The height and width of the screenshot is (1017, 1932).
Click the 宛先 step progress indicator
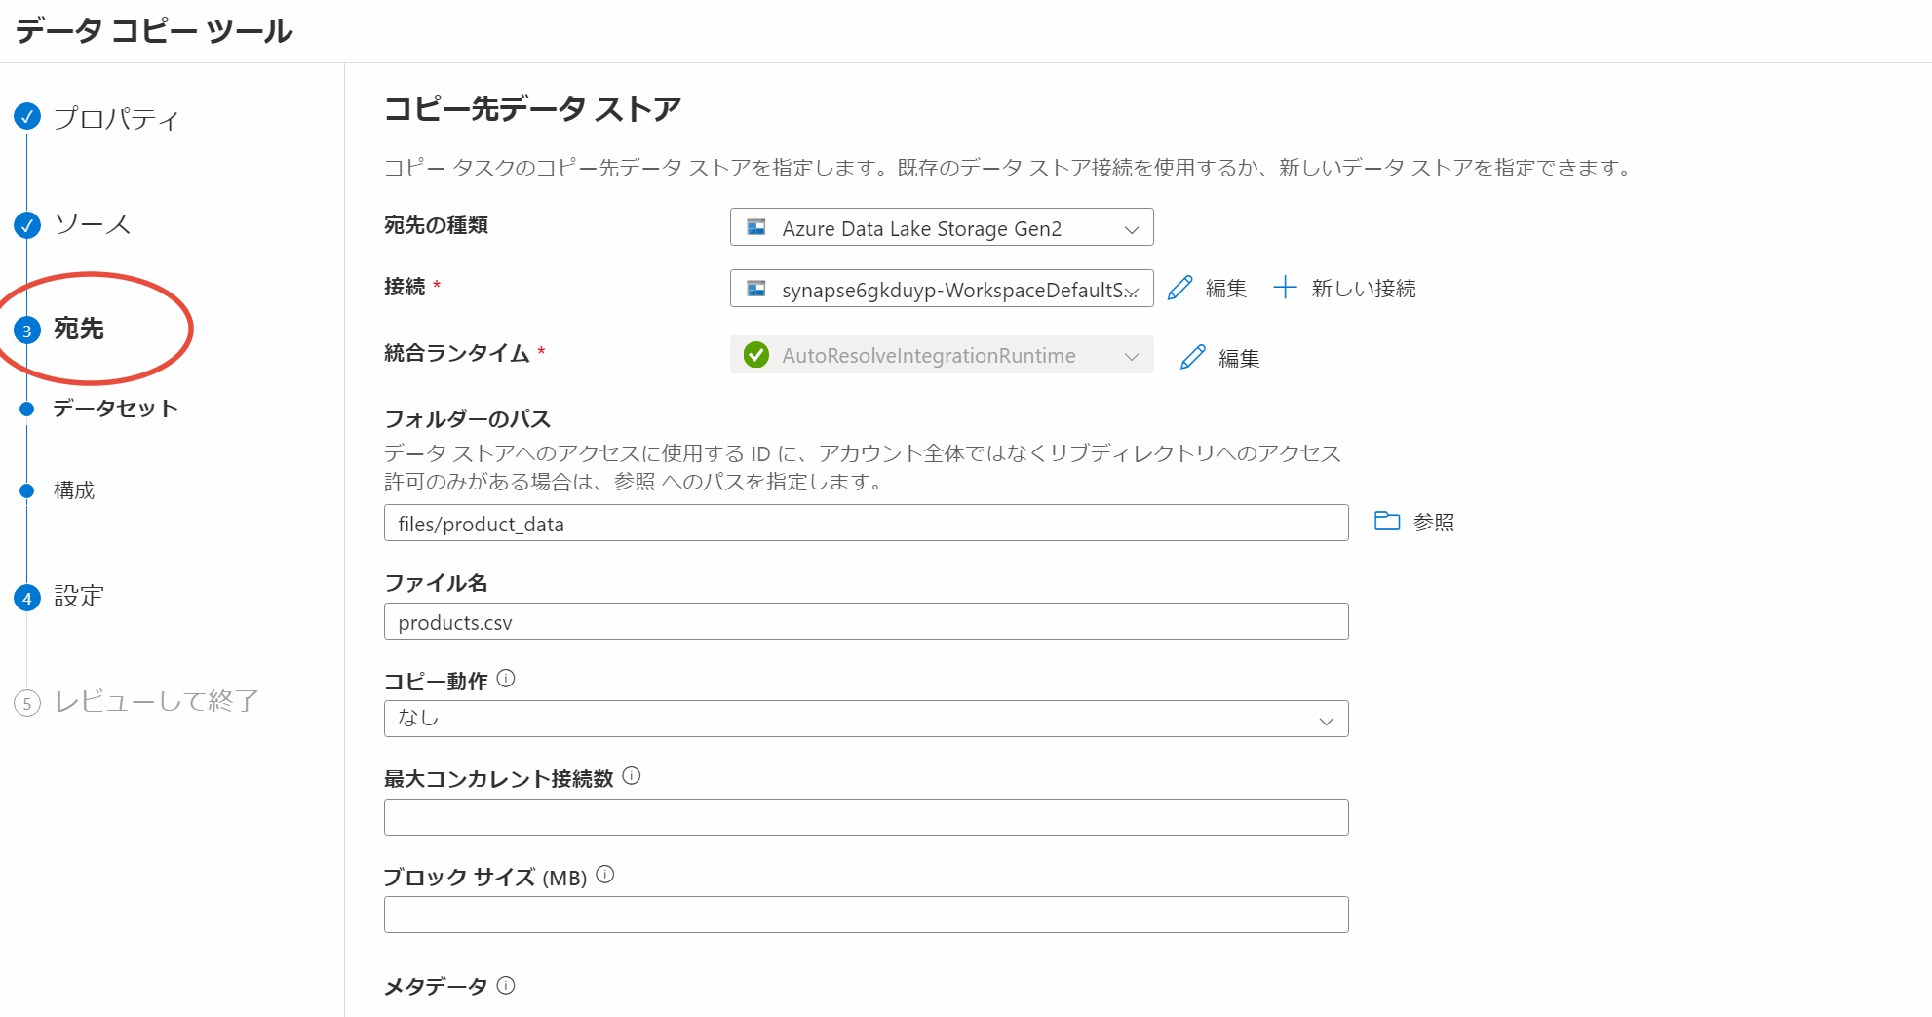click(26, 331)
